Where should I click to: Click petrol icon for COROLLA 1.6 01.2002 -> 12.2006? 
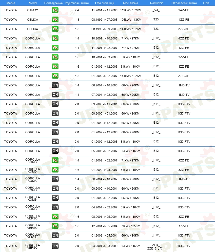tap(55, 67)
